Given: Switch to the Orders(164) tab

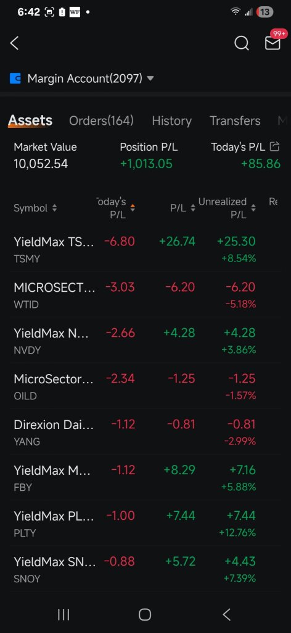Looking at the screenshot, I should click(102, 121).
